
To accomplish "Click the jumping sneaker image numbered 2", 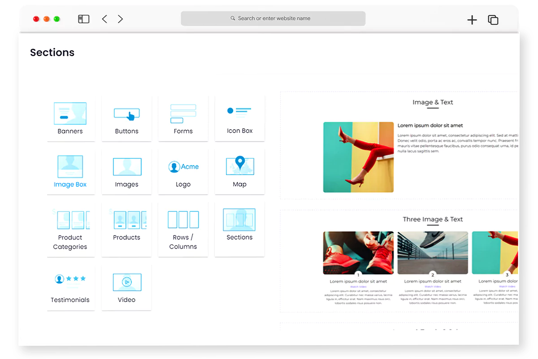I will [433, 253].
